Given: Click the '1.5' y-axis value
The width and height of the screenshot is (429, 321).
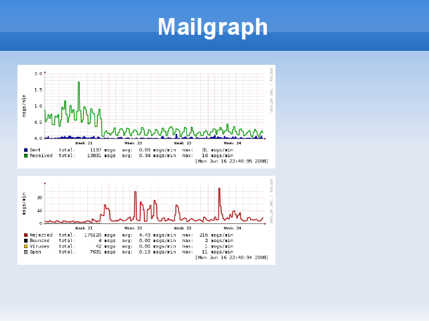Looking at the screenshot, I should tap(38, 90).
